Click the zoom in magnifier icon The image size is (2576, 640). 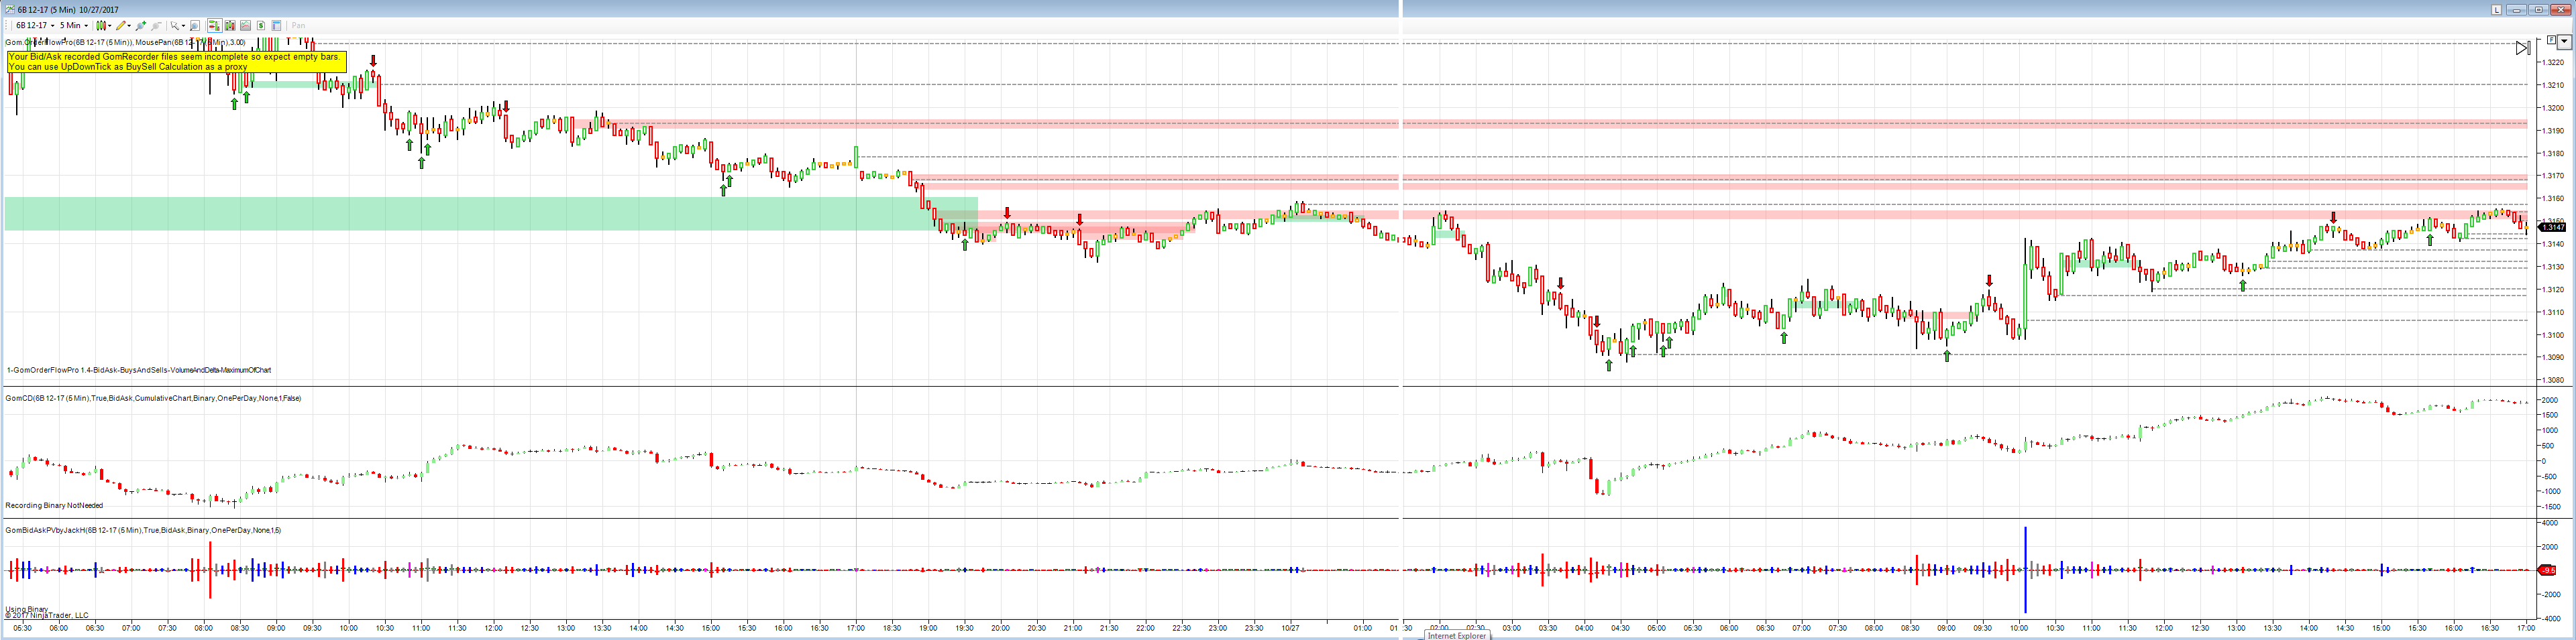pos(141,25)
